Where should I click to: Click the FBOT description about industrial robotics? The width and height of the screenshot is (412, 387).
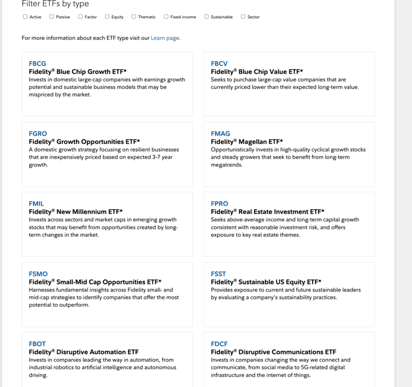(x=102, y=367)
